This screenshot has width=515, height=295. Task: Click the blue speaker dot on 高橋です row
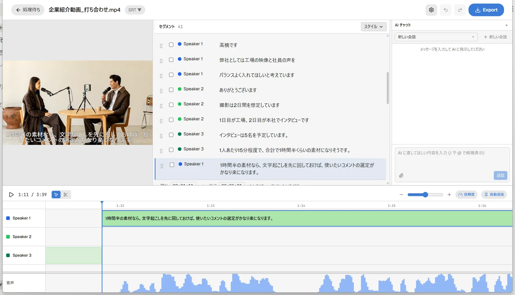180,44
